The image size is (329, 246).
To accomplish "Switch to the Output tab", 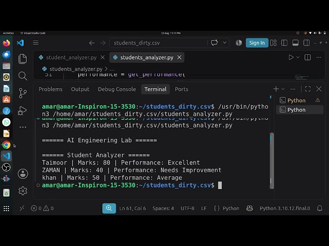I will 80,89.
